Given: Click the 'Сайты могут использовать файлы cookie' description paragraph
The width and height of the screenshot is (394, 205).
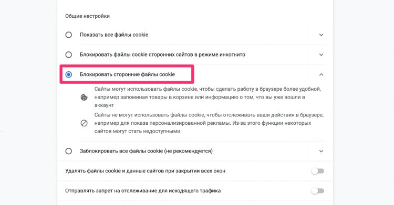Looking at the screenshot, I should click(208, 97).
